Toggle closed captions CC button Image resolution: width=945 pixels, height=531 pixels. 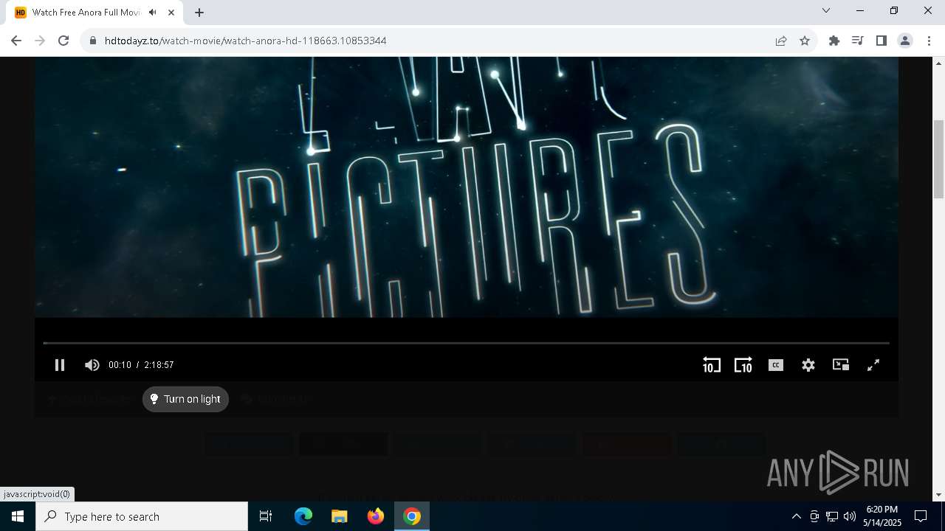[x=776, y=365]
